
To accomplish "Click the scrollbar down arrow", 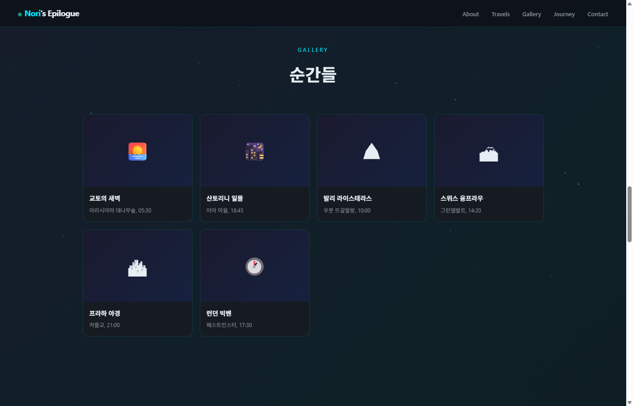I will tap(629, 402).
